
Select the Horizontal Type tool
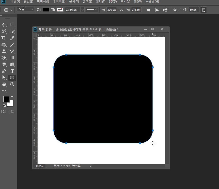point(12,71)
